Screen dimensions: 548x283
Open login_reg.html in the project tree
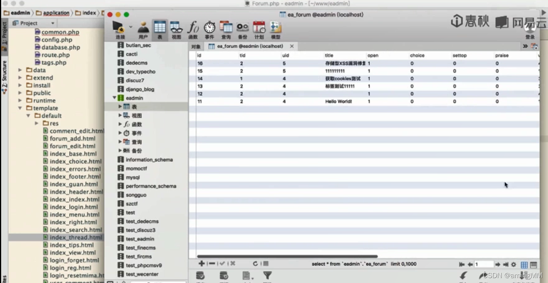[71, 268]
